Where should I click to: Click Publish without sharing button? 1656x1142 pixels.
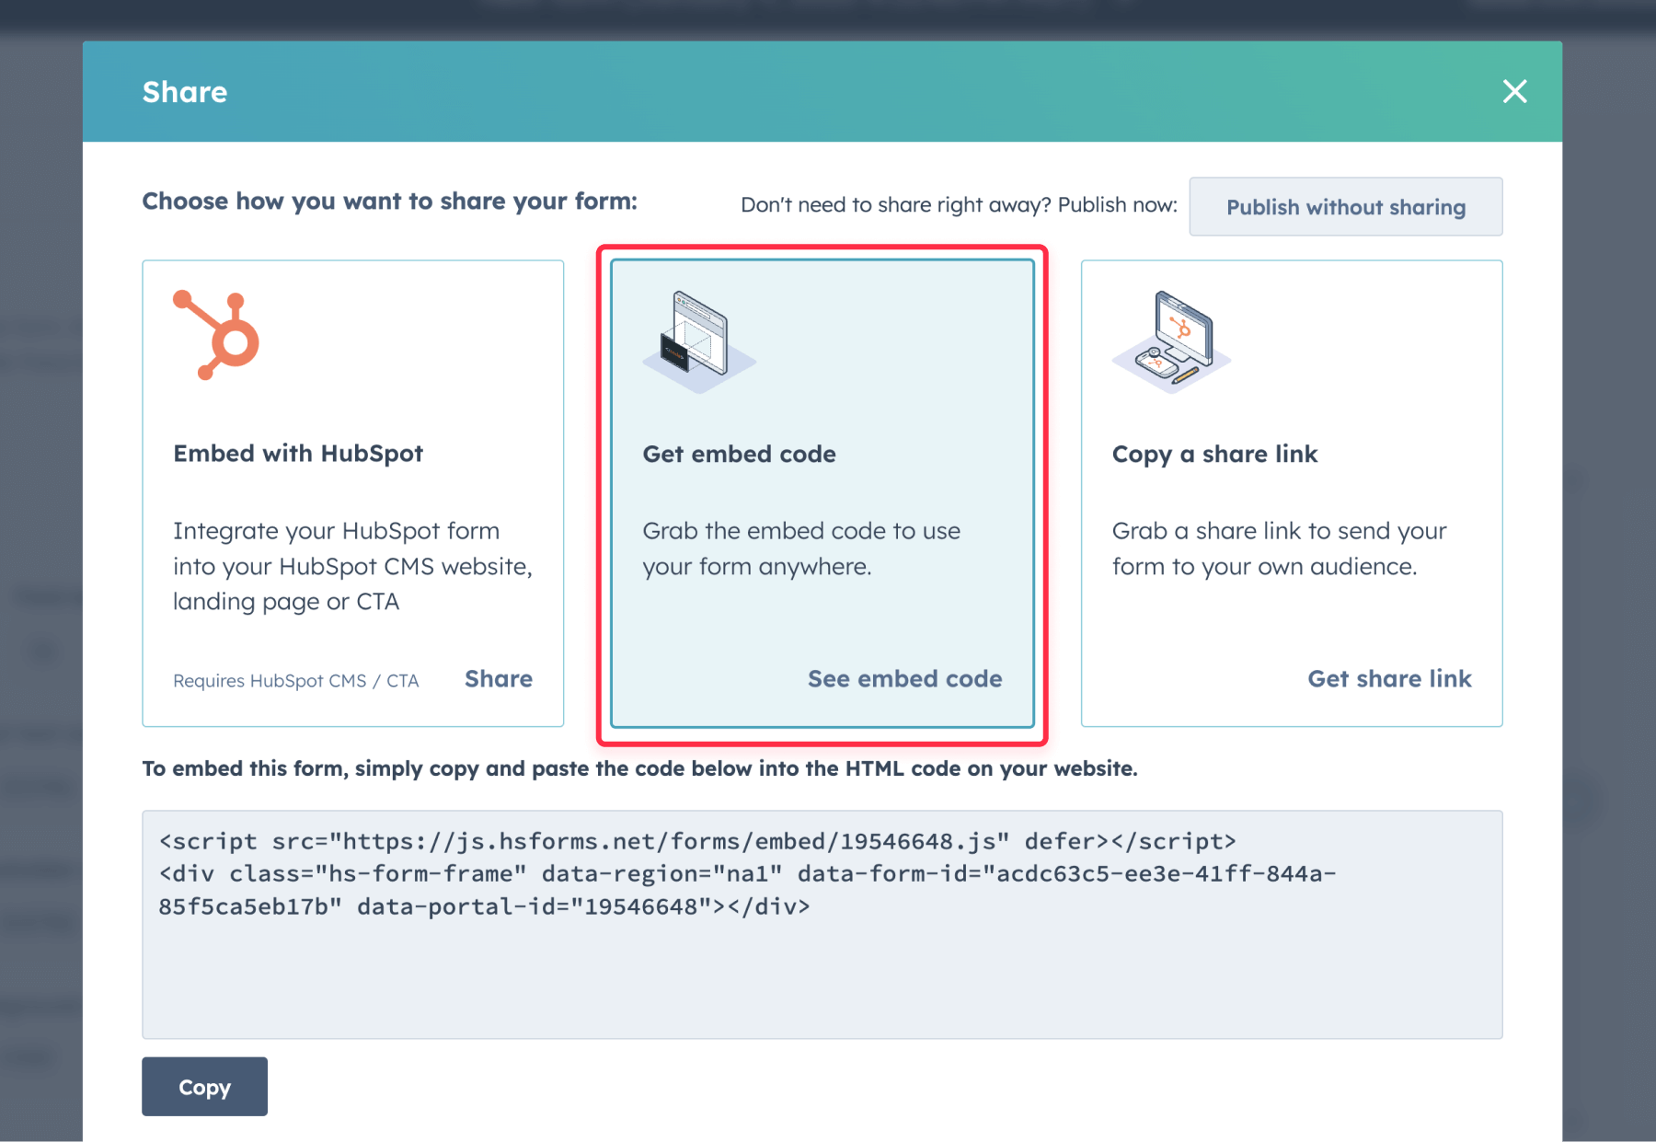[1345, 207]
